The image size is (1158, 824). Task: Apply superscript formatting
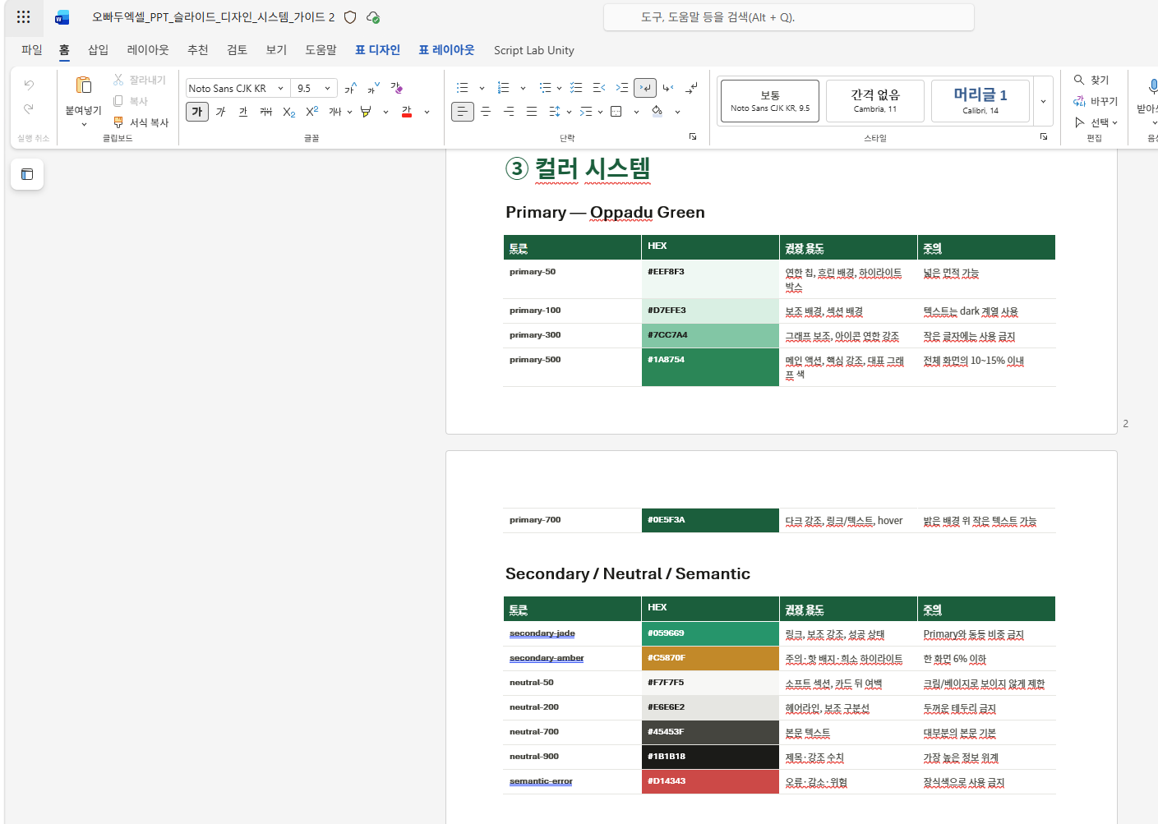coord(312,112)
